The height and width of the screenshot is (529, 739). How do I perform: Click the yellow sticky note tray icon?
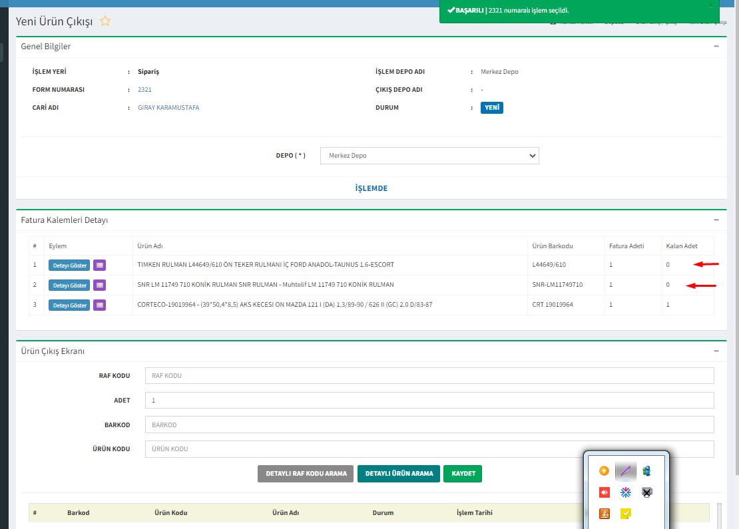(626, 514)
